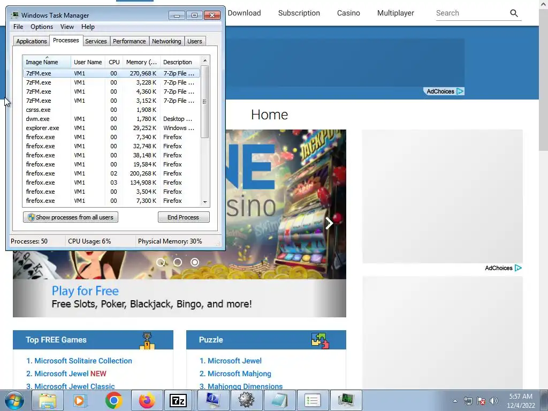548x411 pixels.
Task: Switch to the Users tab
Action: tap(195, 41)
